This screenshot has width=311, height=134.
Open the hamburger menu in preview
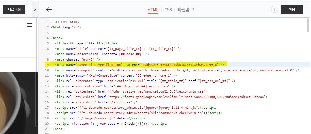click(30, 25)
